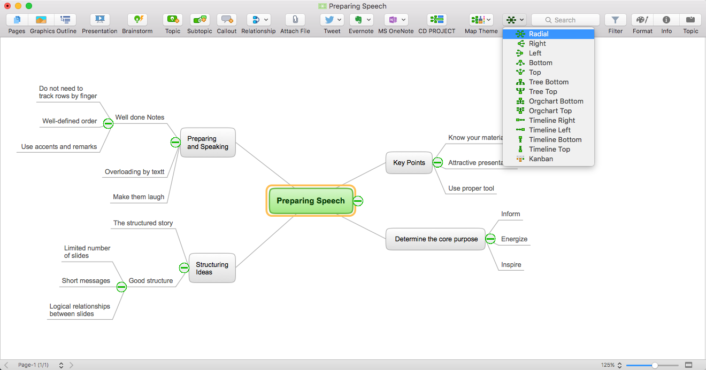Launch Brainstorm mode

(x=137, y=20)
